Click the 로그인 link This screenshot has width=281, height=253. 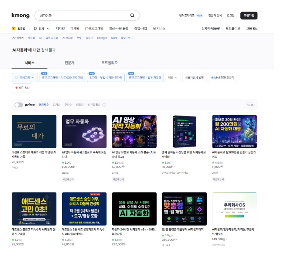pyautogui.click(x=230, y=16)
